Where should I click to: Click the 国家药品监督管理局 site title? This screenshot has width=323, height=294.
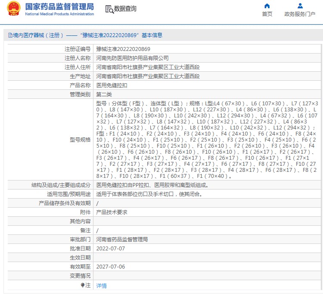59,6
